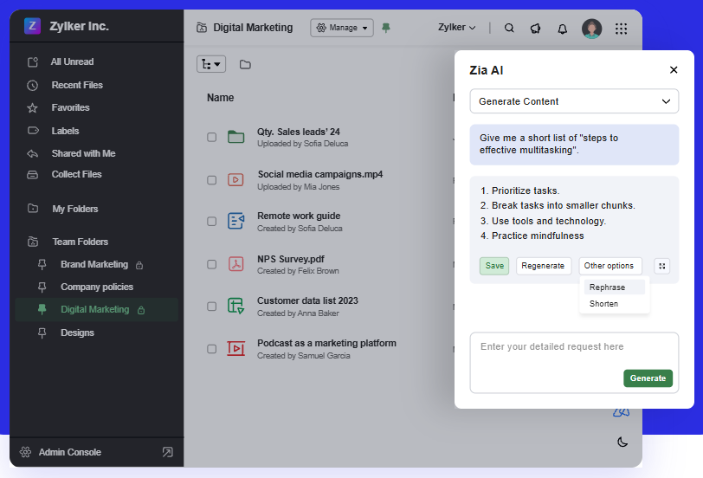This screenshot has width=703, height=478.
Task: Open notifications bell icon
Action: click(562, 29)
